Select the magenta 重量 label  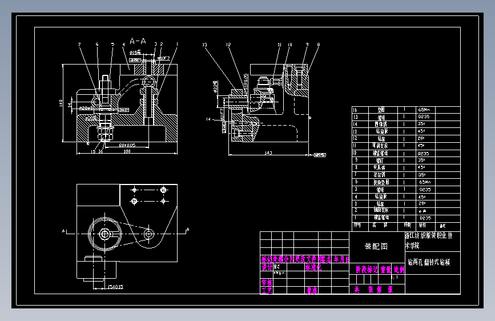tap(386, 270)
